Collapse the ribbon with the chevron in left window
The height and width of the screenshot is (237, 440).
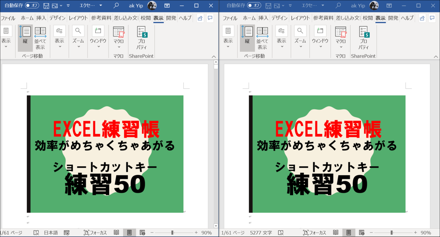tap(214, 56)
